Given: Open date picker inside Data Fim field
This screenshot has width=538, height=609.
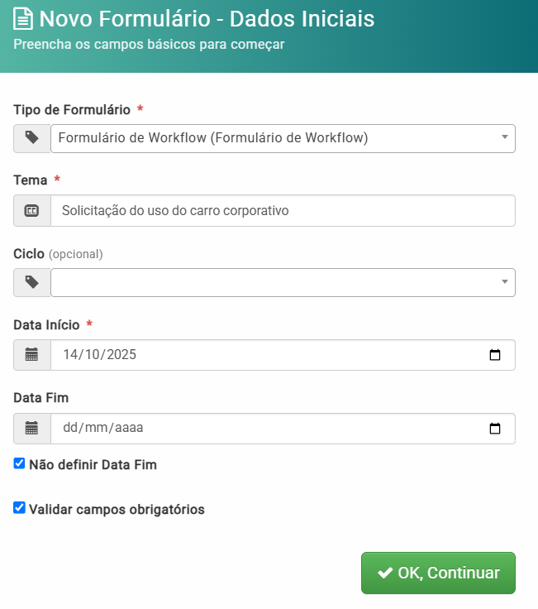Looking at the screenshot, I should tap(495, 429).
